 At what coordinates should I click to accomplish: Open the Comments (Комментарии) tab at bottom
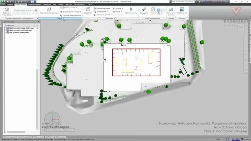60,137
